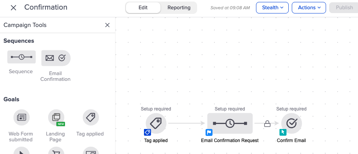Switch to the Reporting tab
This screenshot has height=154, width=358.
pyautogui.click(x=179, y=8)
